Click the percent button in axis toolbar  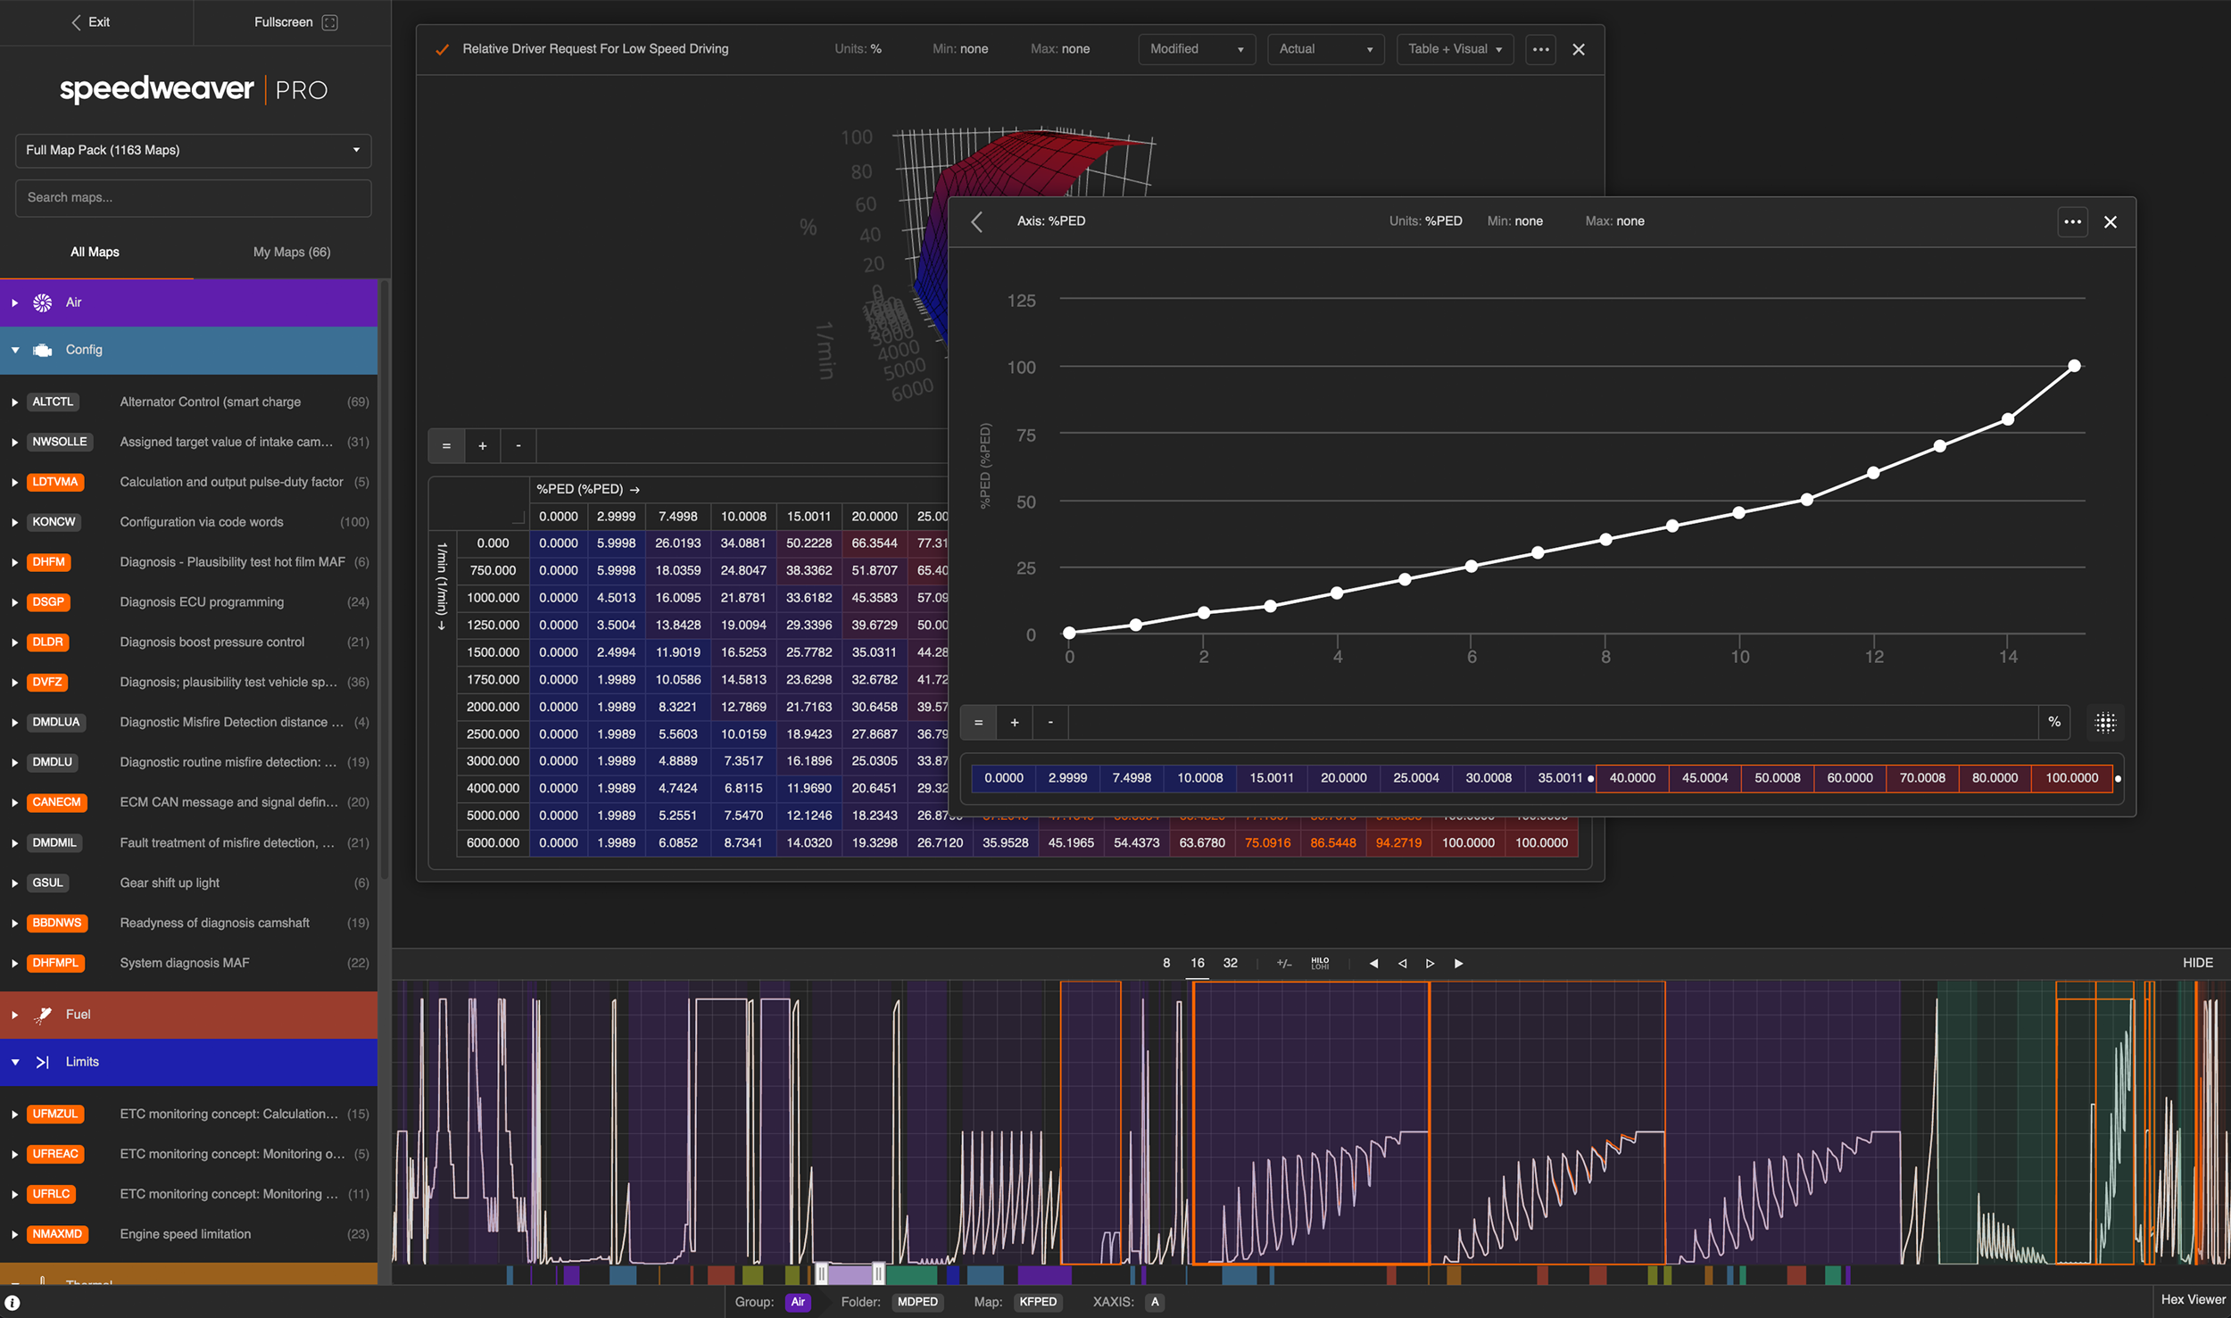[2054, 722]
